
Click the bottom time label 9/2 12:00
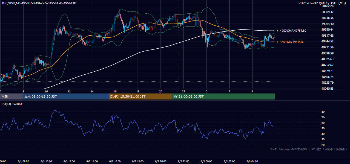69,162
